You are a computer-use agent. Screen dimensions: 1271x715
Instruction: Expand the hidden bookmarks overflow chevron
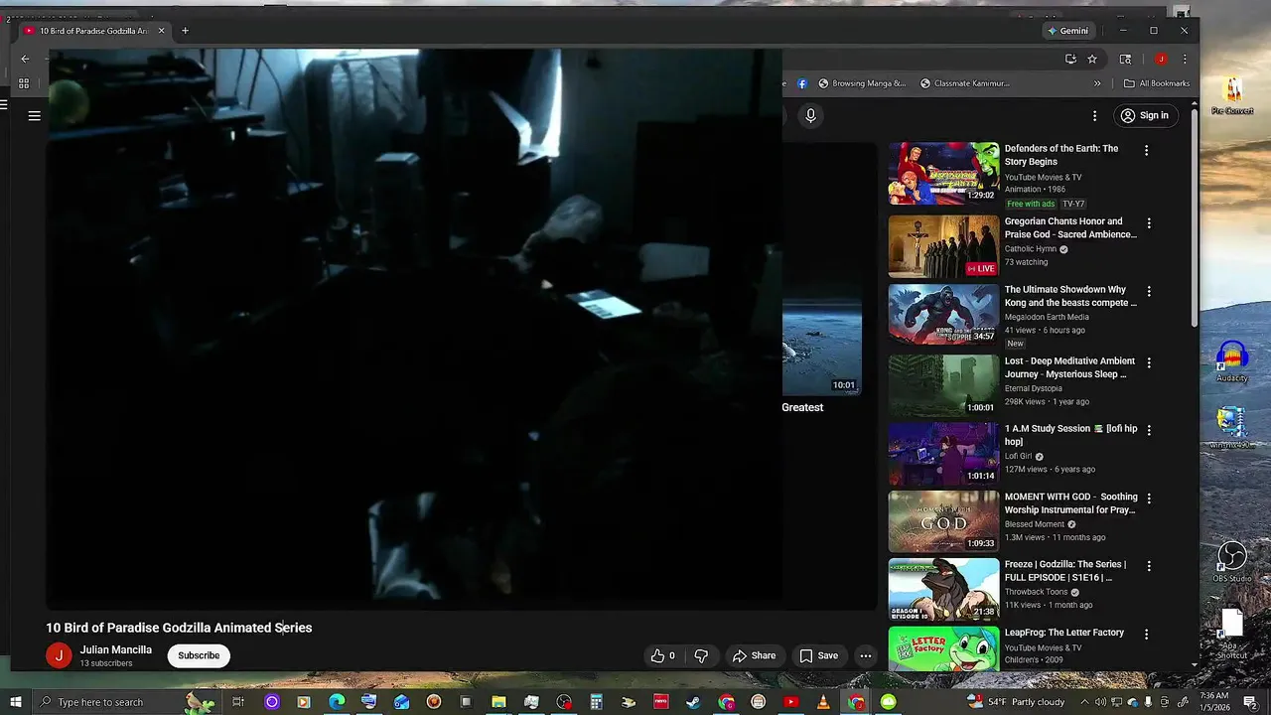tap(1097, 83)
